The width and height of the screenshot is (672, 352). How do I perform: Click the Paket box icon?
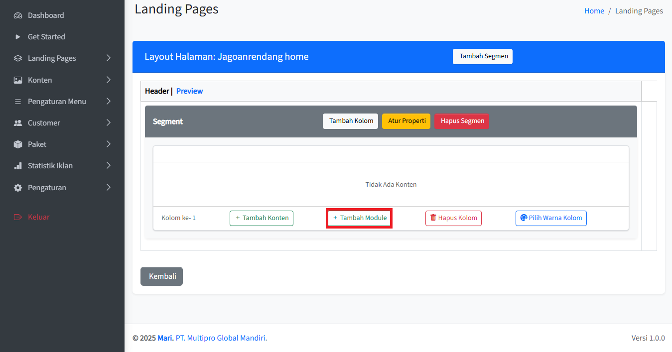(x=18, y=144)
